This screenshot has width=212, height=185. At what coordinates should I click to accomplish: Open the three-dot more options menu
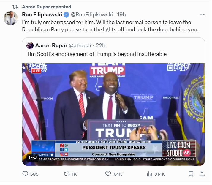(202, 15)
